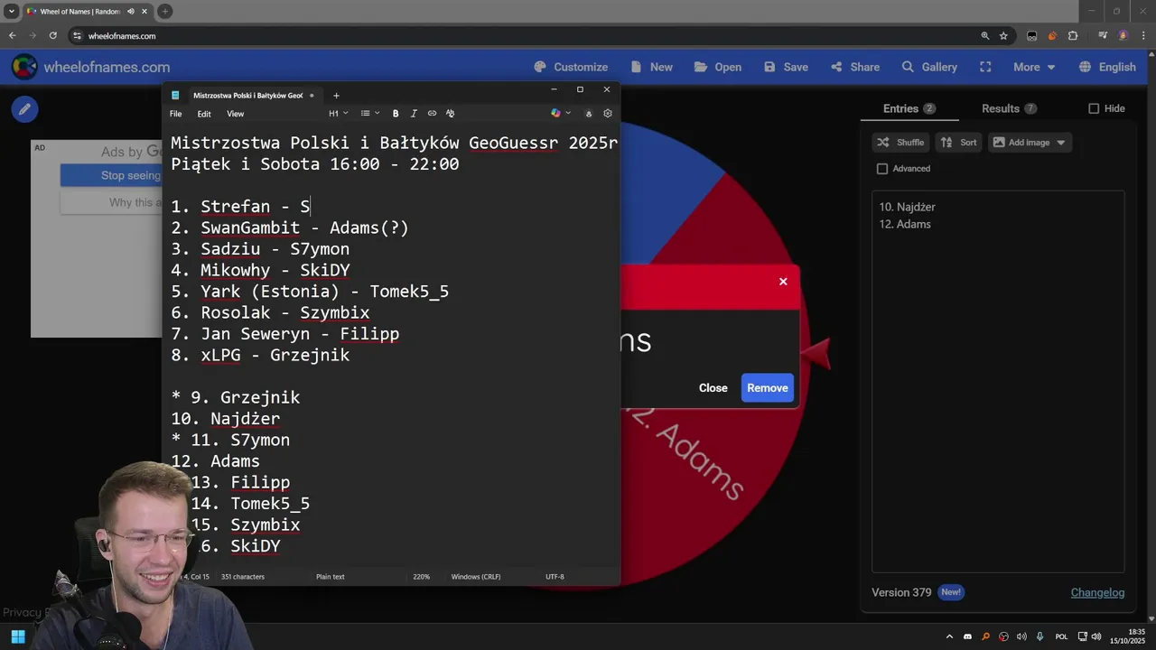Open the Chrome media controls icon

(1103, 36)
